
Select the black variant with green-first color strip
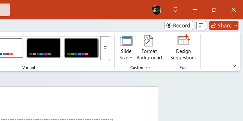(81, 48)
